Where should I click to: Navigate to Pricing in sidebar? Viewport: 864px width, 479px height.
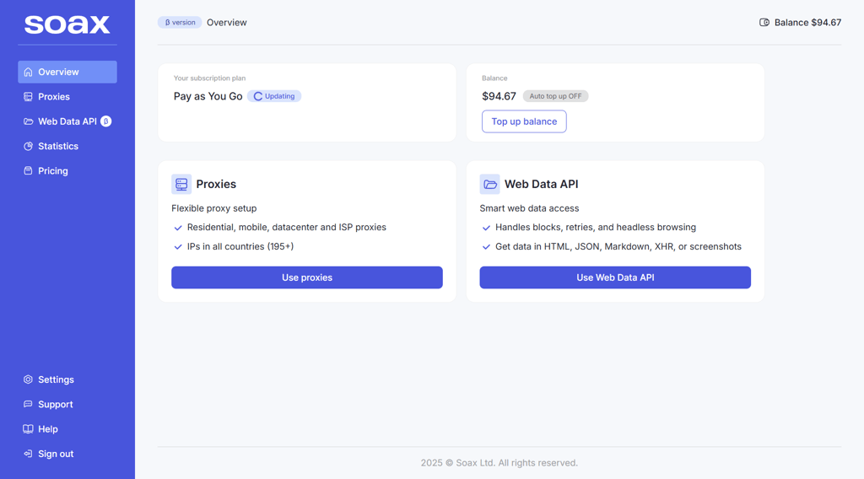point(67,171)
